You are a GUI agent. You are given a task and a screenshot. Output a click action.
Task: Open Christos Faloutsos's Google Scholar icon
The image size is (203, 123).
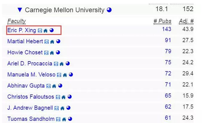[58, 97]
